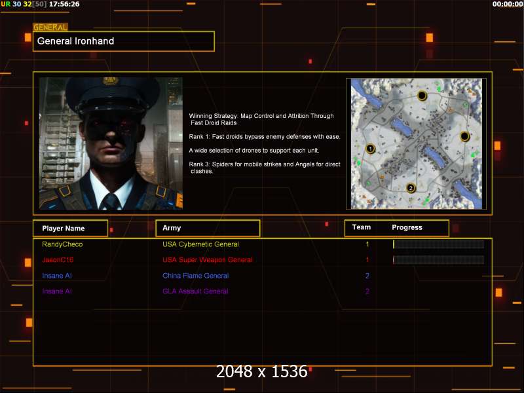Image resolution: width=524 pixels, height=393 pixels.
Task: Select player RandyCheco
Action: tap(62, 244)
